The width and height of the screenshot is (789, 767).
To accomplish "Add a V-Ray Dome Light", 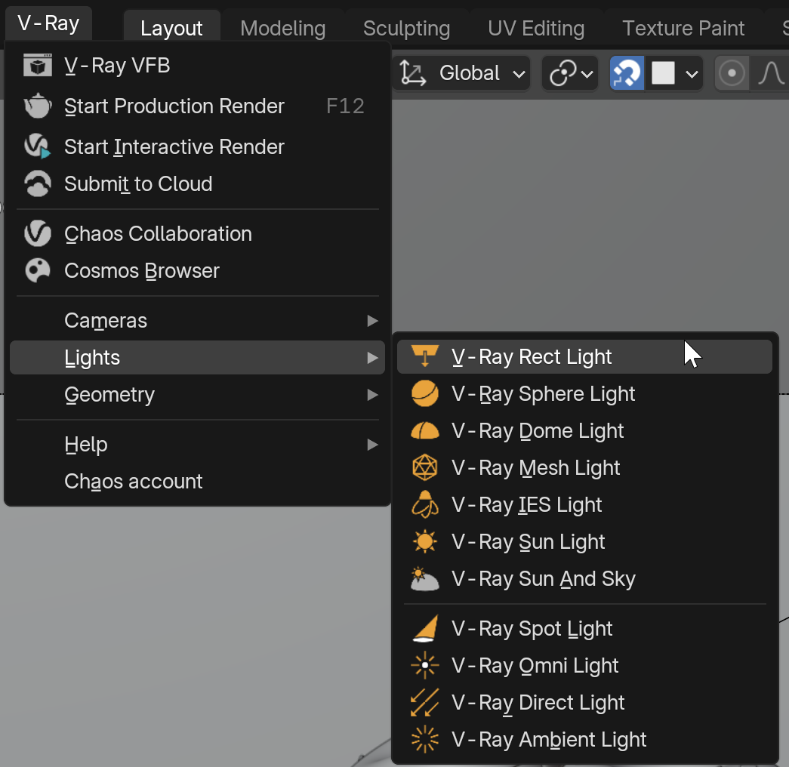I will [x=584, y=431].
